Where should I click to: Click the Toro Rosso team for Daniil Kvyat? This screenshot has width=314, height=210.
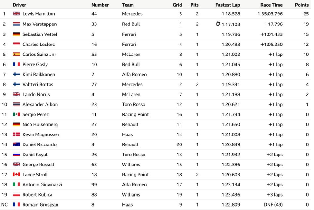point(134,155)
